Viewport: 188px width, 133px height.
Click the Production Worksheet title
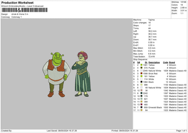(15, 3)
